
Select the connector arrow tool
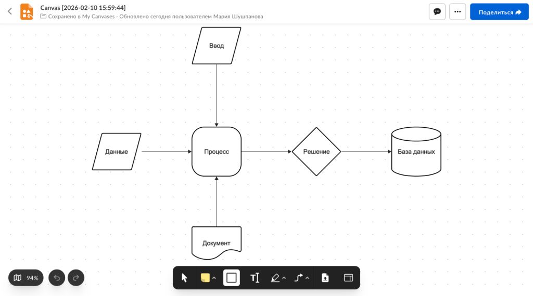(299, 278)
